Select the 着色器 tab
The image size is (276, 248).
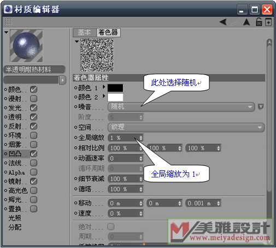(108, 32)
